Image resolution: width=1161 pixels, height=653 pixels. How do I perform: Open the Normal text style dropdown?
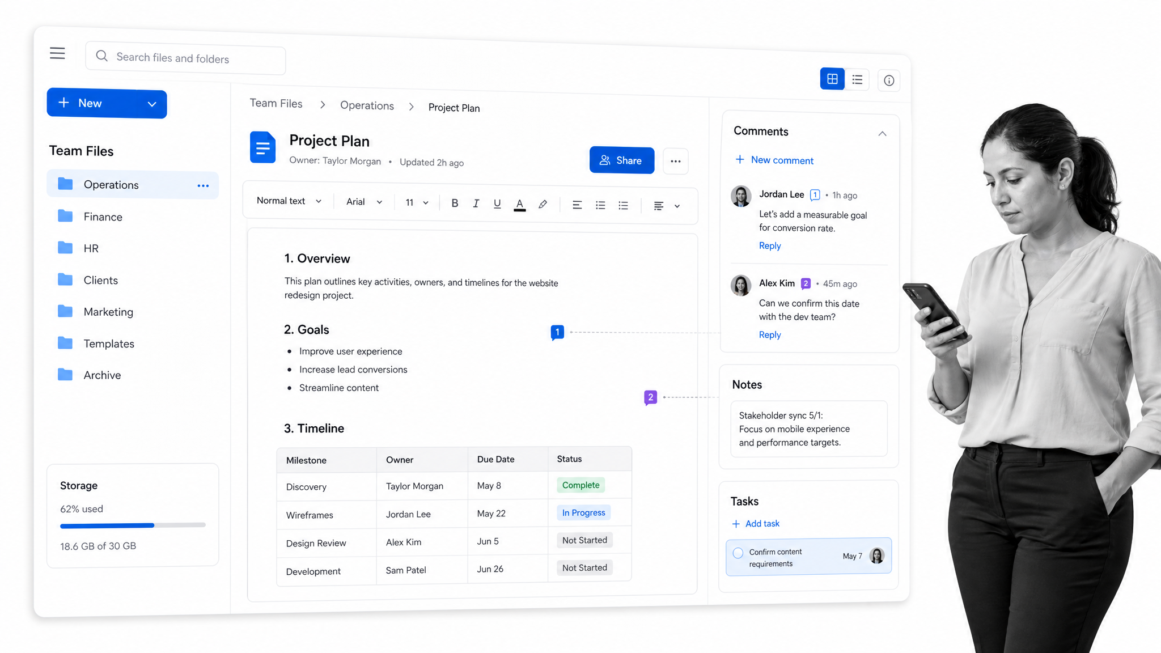pyautogui.click(x=289, y=201)
